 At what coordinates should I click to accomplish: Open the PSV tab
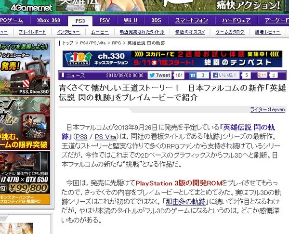[105, 20]
